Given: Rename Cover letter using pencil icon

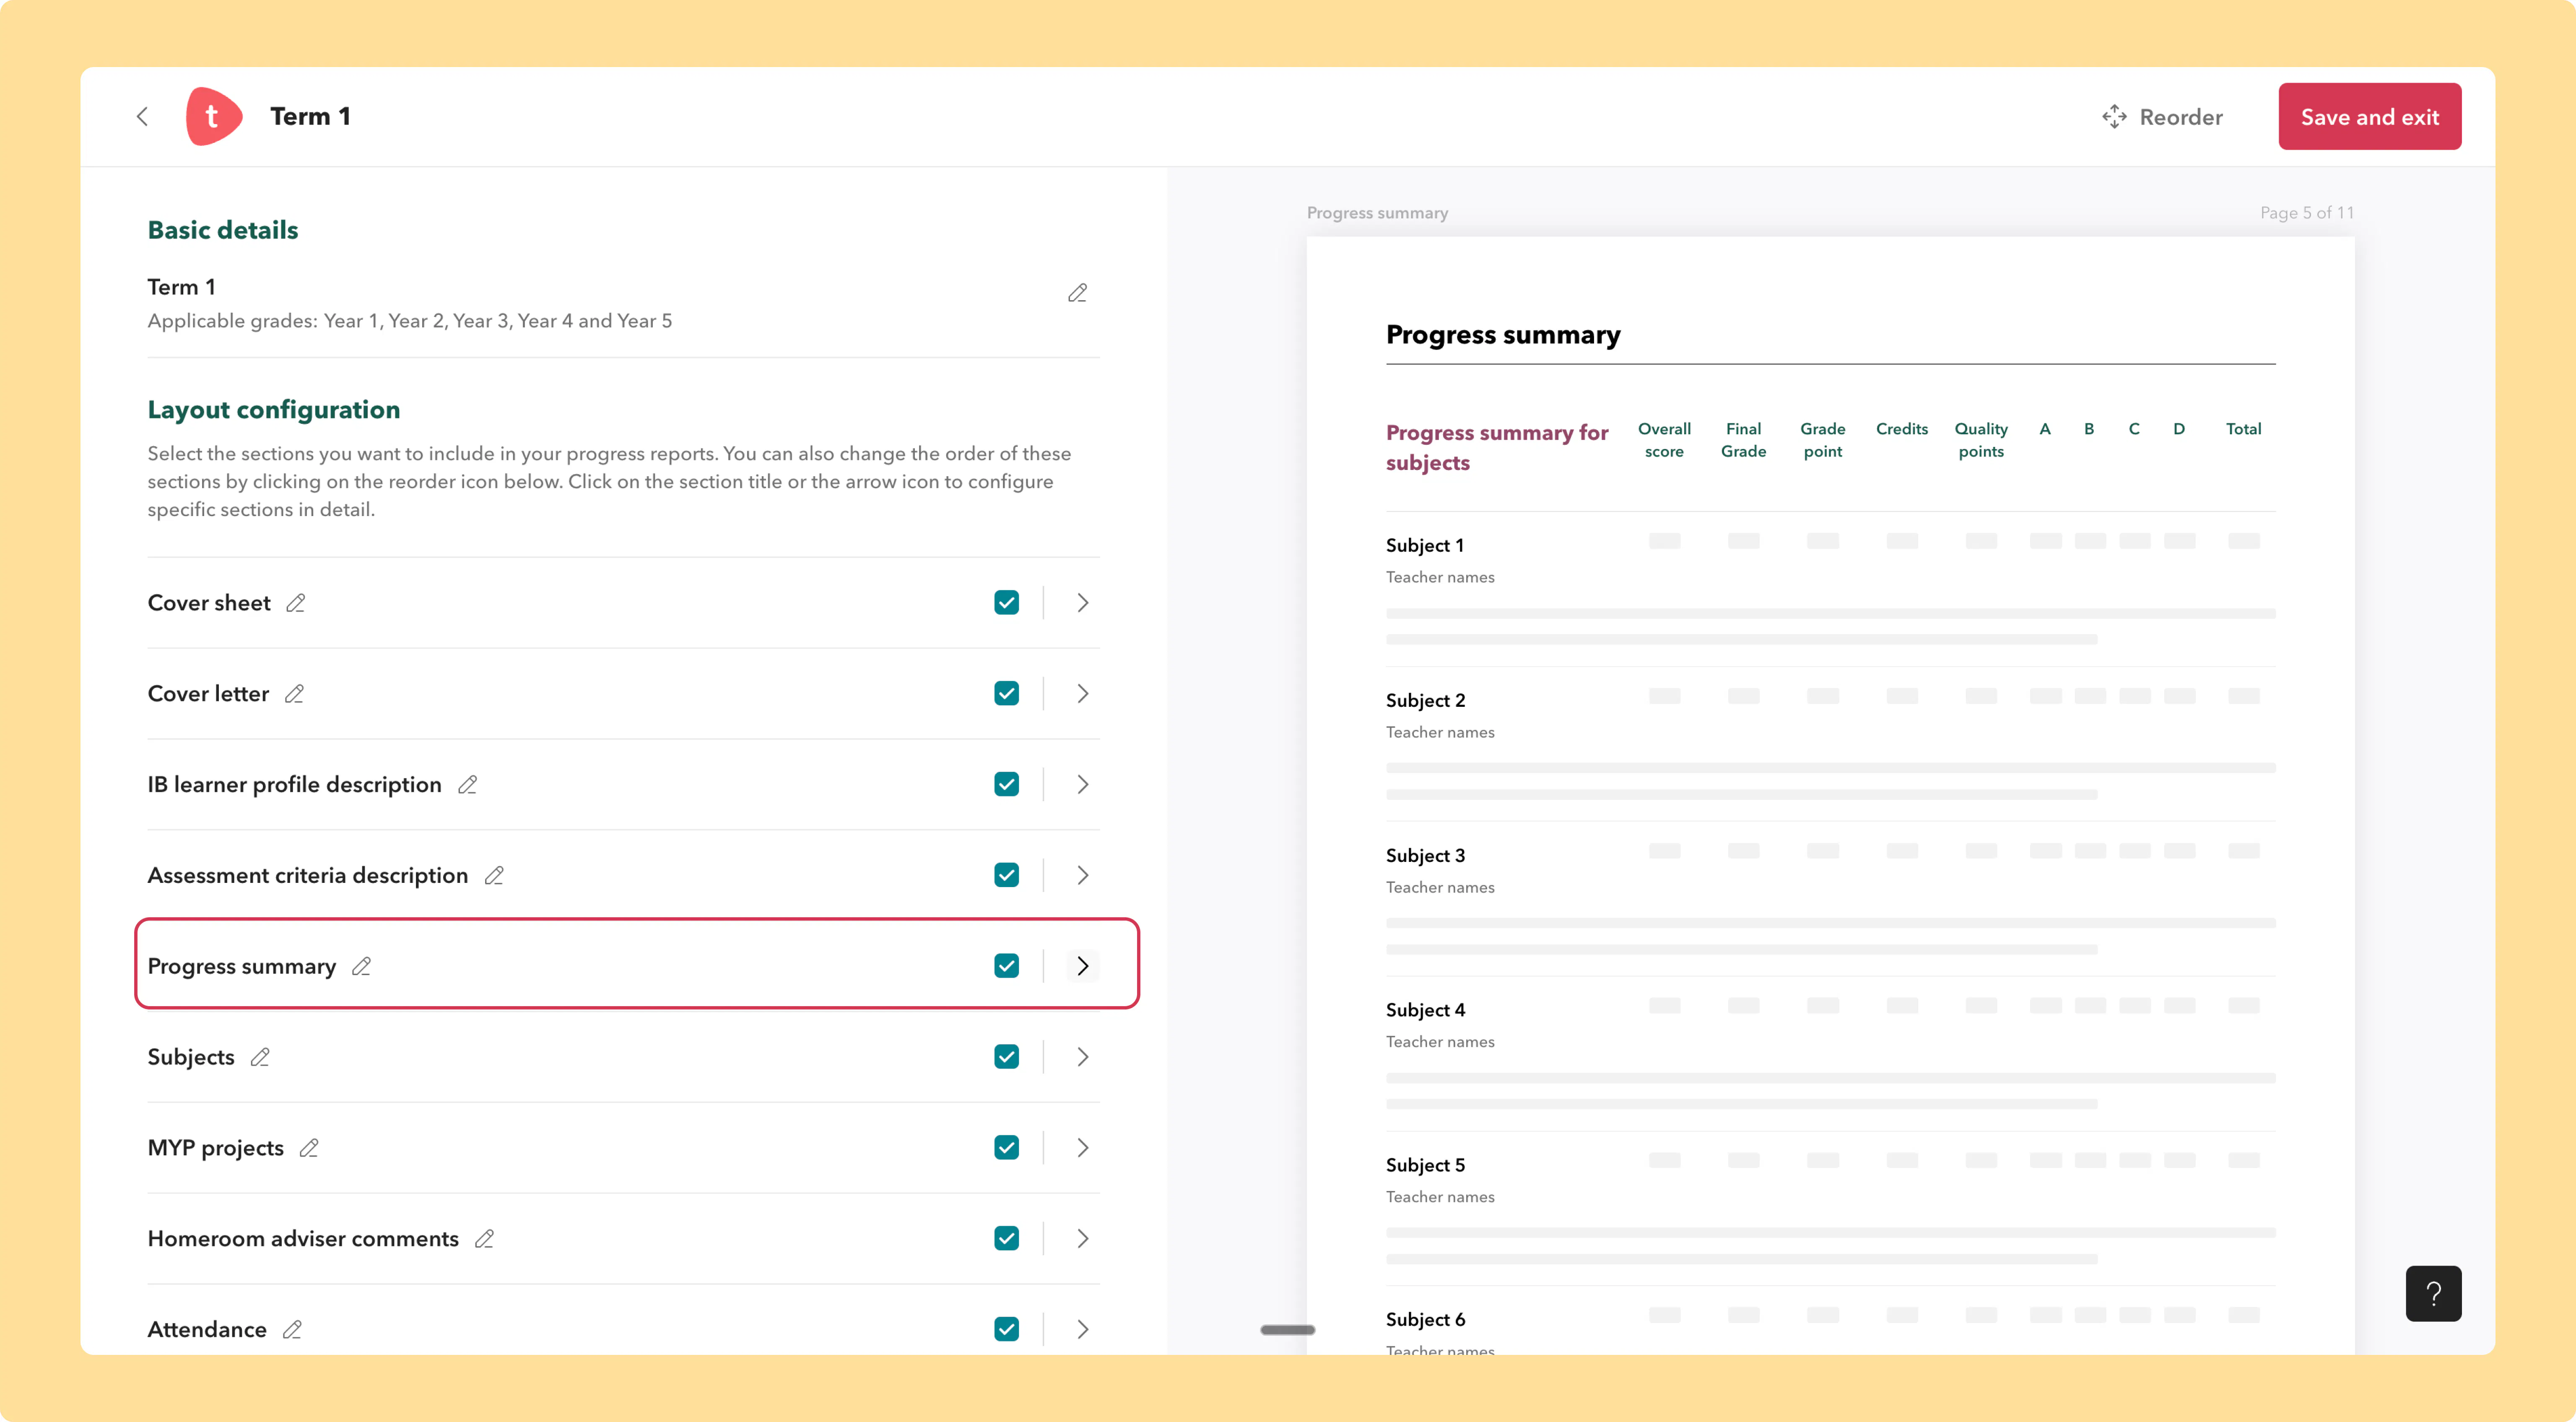Looking at the screenshot, I should click(294, 694).
